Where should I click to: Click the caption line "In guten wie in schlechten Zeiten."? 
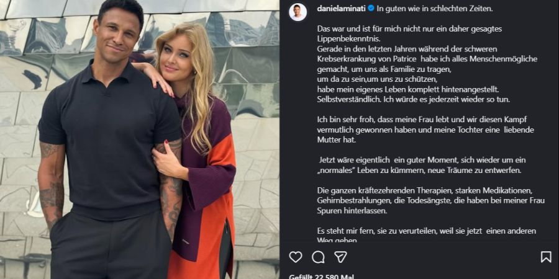[x=435, y=9]
